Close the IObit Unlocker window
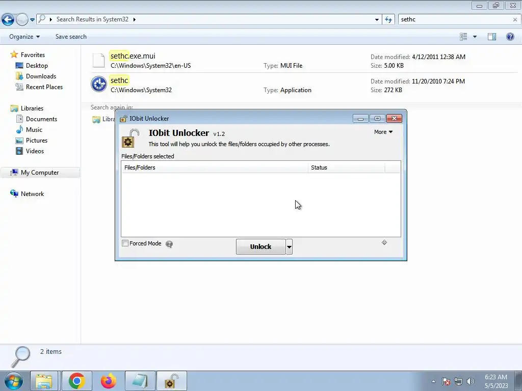This screenshot has width=522, height=391. 394,118
